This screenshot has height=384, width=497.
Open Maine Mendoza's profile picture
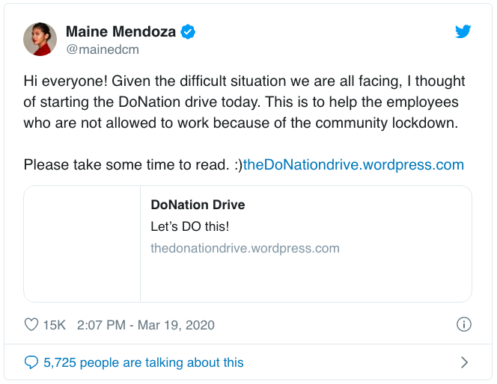(x=40, y=39)
